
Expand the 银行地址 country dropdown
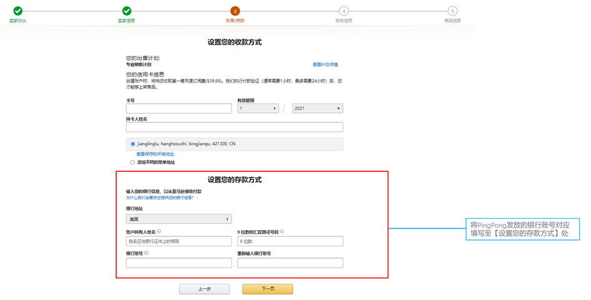[x=178, y=219]
